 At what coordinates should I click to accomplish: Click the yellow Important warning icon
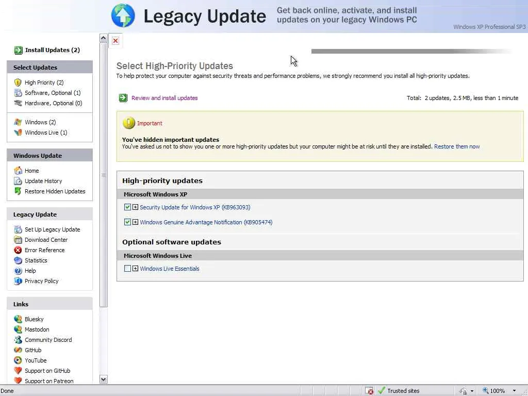pyautogui.click(x=128, y=123)
